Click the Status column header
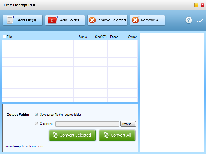Image resolution: width=206 pixels, height=154 pixels. click(83, 37)
